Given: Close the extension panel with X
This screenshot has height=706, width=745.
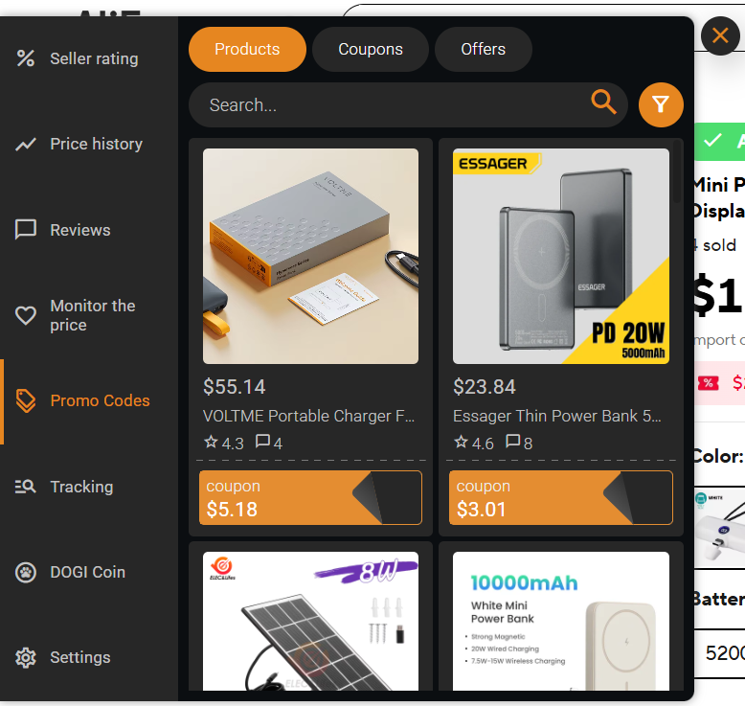Looking at the screenshot, I should [x=720, y=35].
